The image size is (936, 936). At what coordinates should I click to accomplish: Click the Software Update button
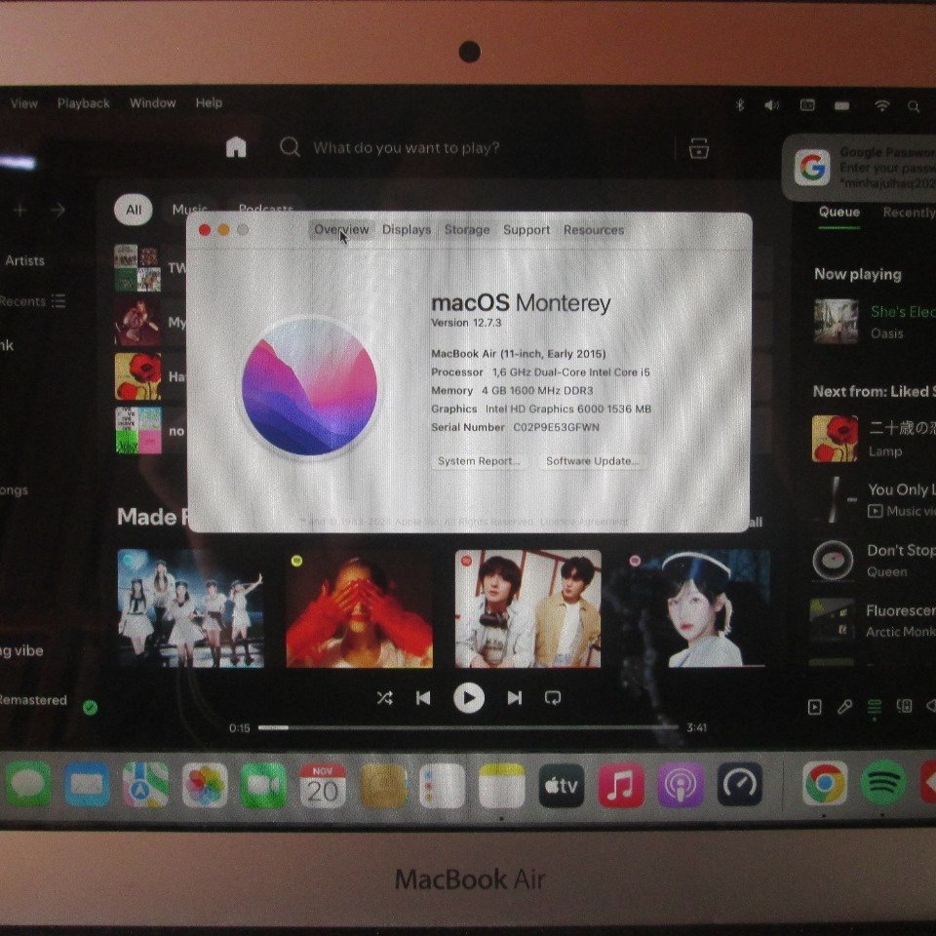point(593,461)
